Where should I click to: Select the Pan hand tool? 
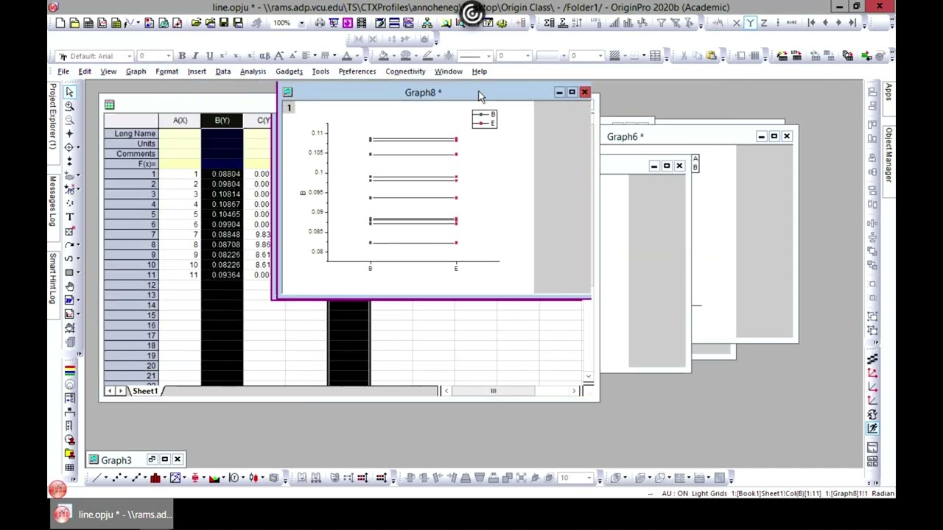pos(69,286)
